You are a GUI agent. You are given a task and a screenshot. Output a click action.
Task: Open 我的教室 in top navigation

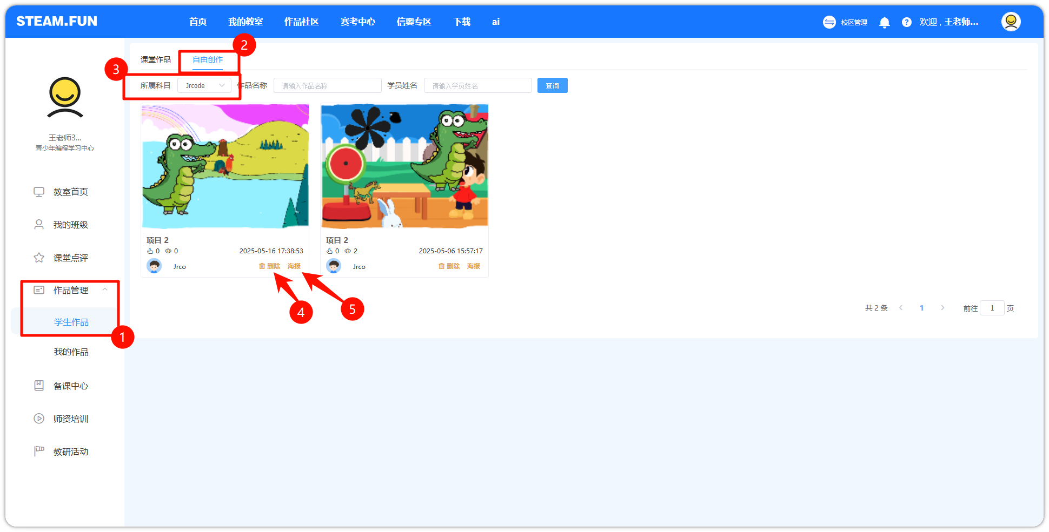click(x=245, y=22)
